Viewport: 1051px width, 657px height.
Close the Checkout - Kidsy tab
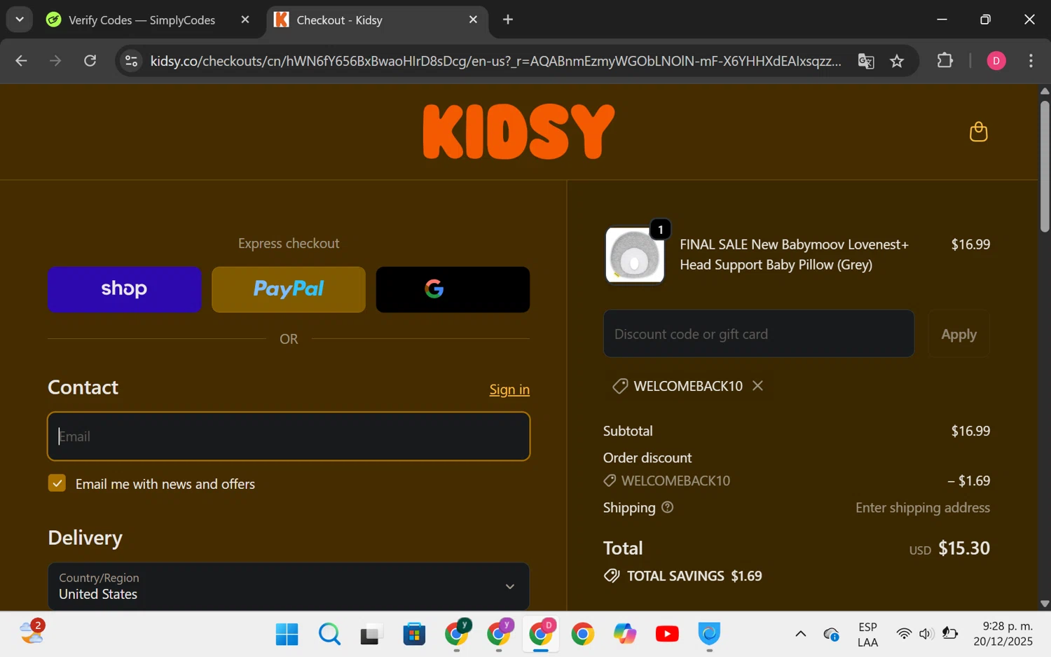473,20
